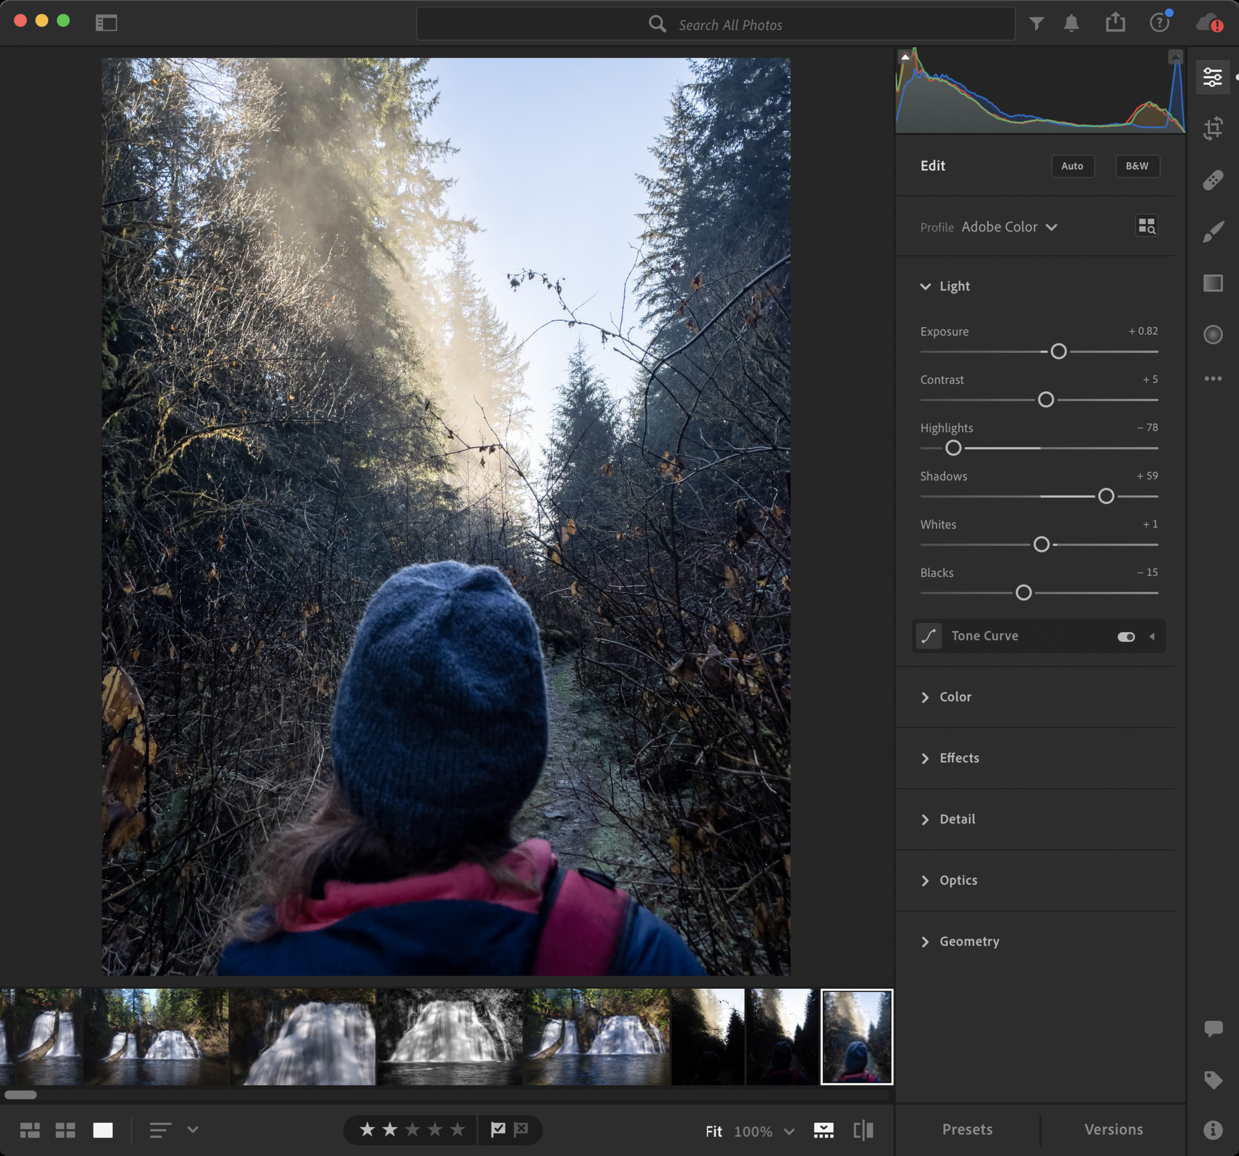The width and height of the screenshot is (1239, 1156).
Task: Open the sort options dropdown chevron
Action: point(193,1129)
